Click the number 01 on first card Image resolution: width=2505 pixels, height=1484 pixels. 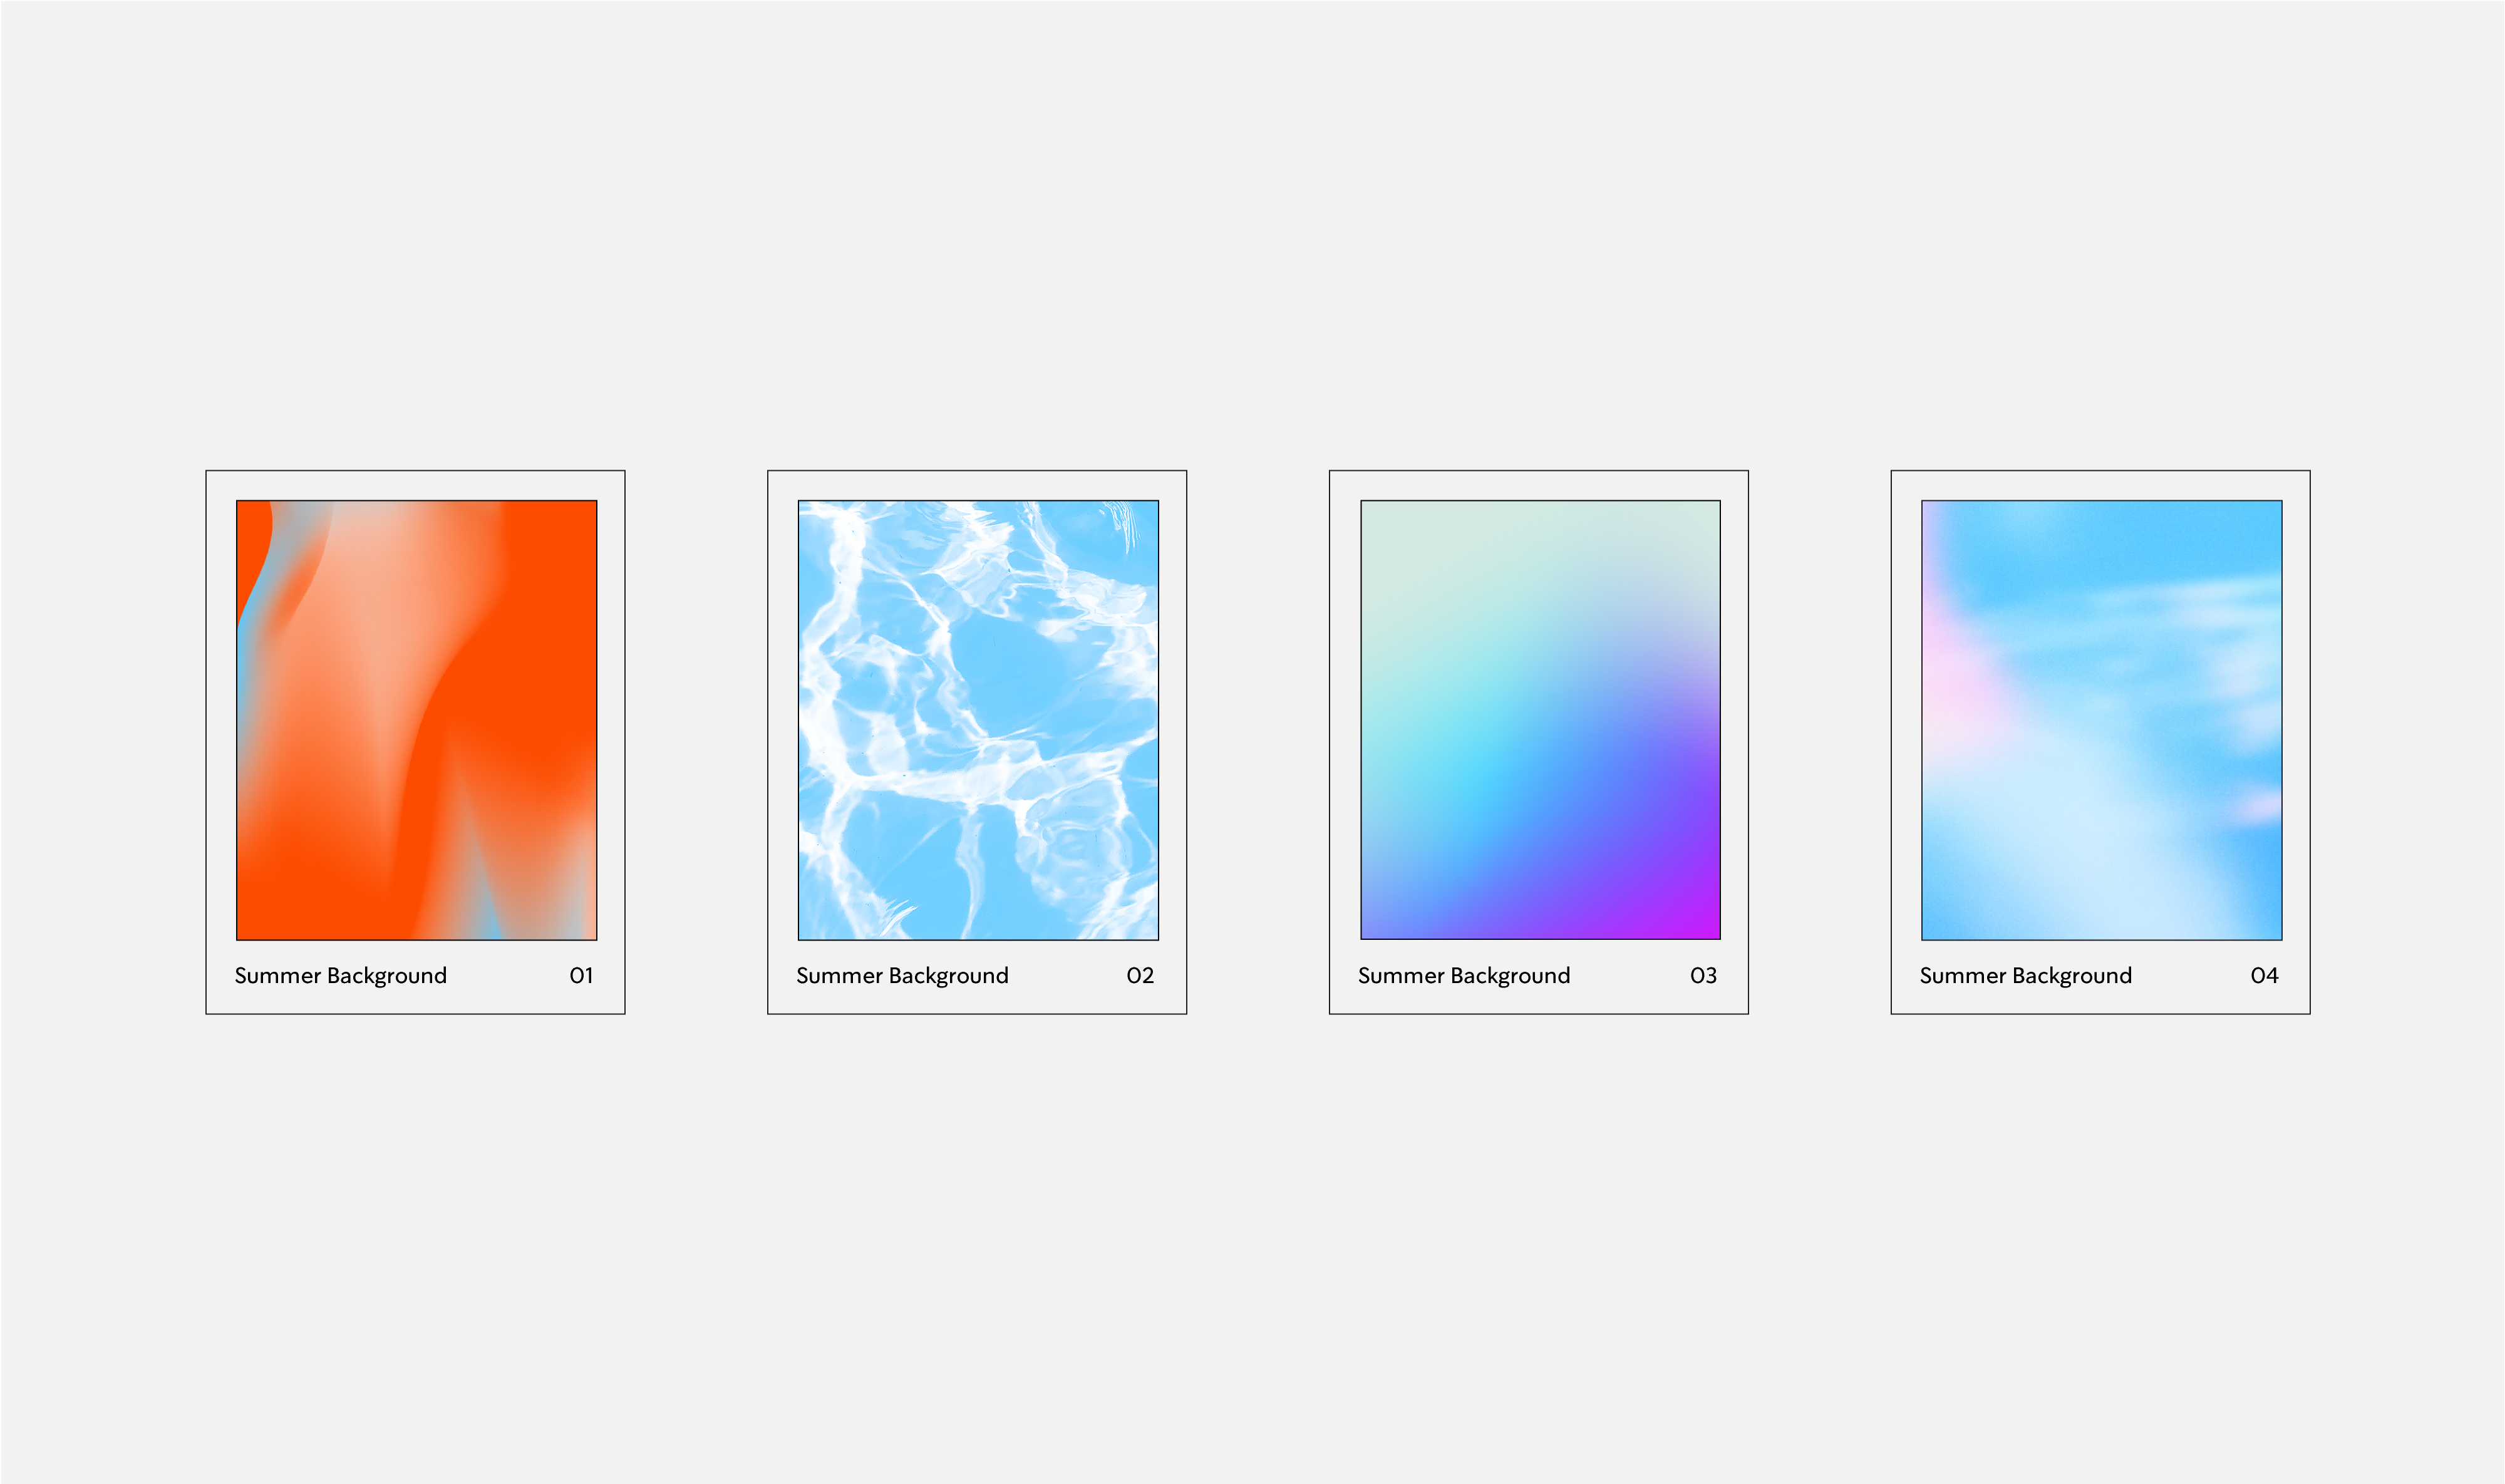581,976
